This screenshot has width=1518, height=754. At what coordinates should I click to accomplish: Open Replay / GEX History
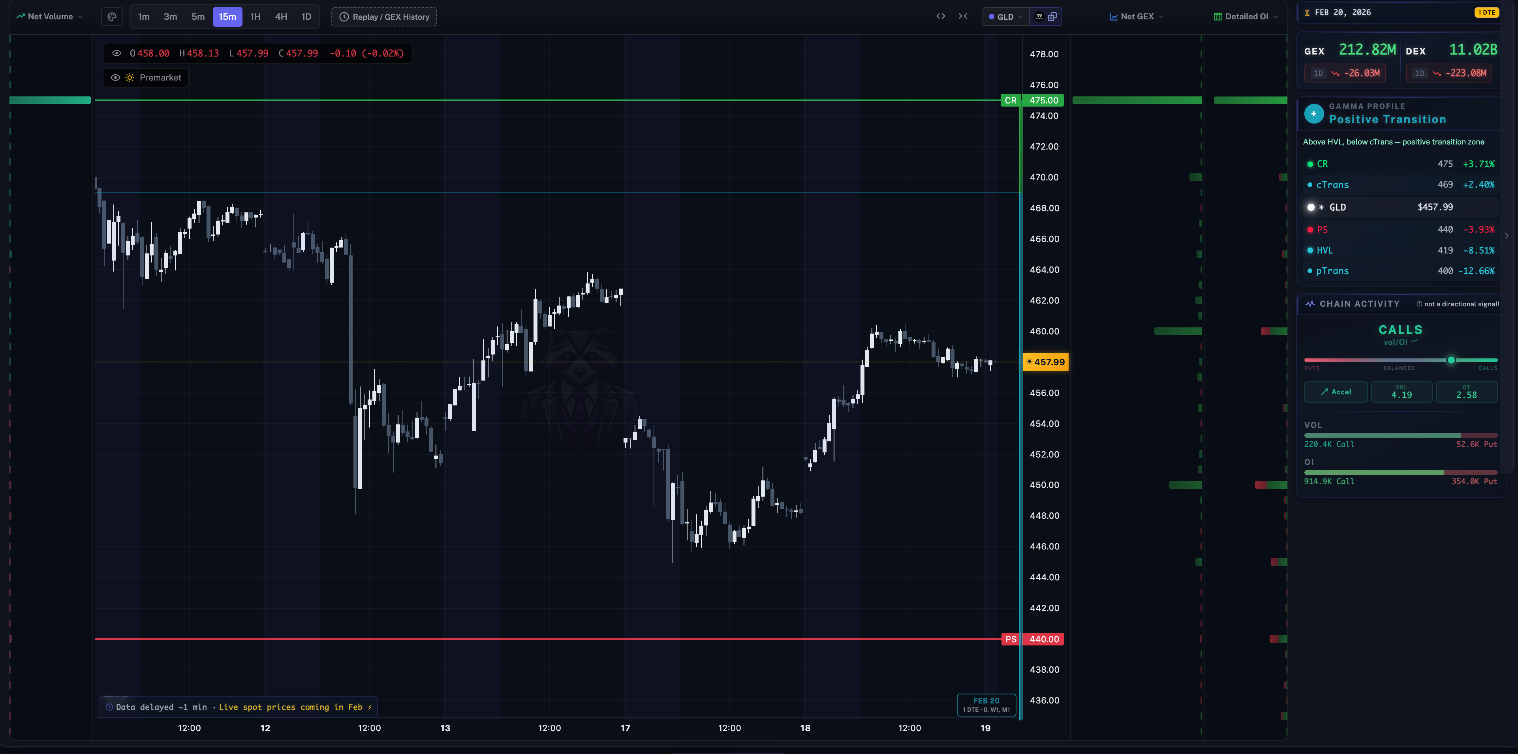tap(383, 17)
